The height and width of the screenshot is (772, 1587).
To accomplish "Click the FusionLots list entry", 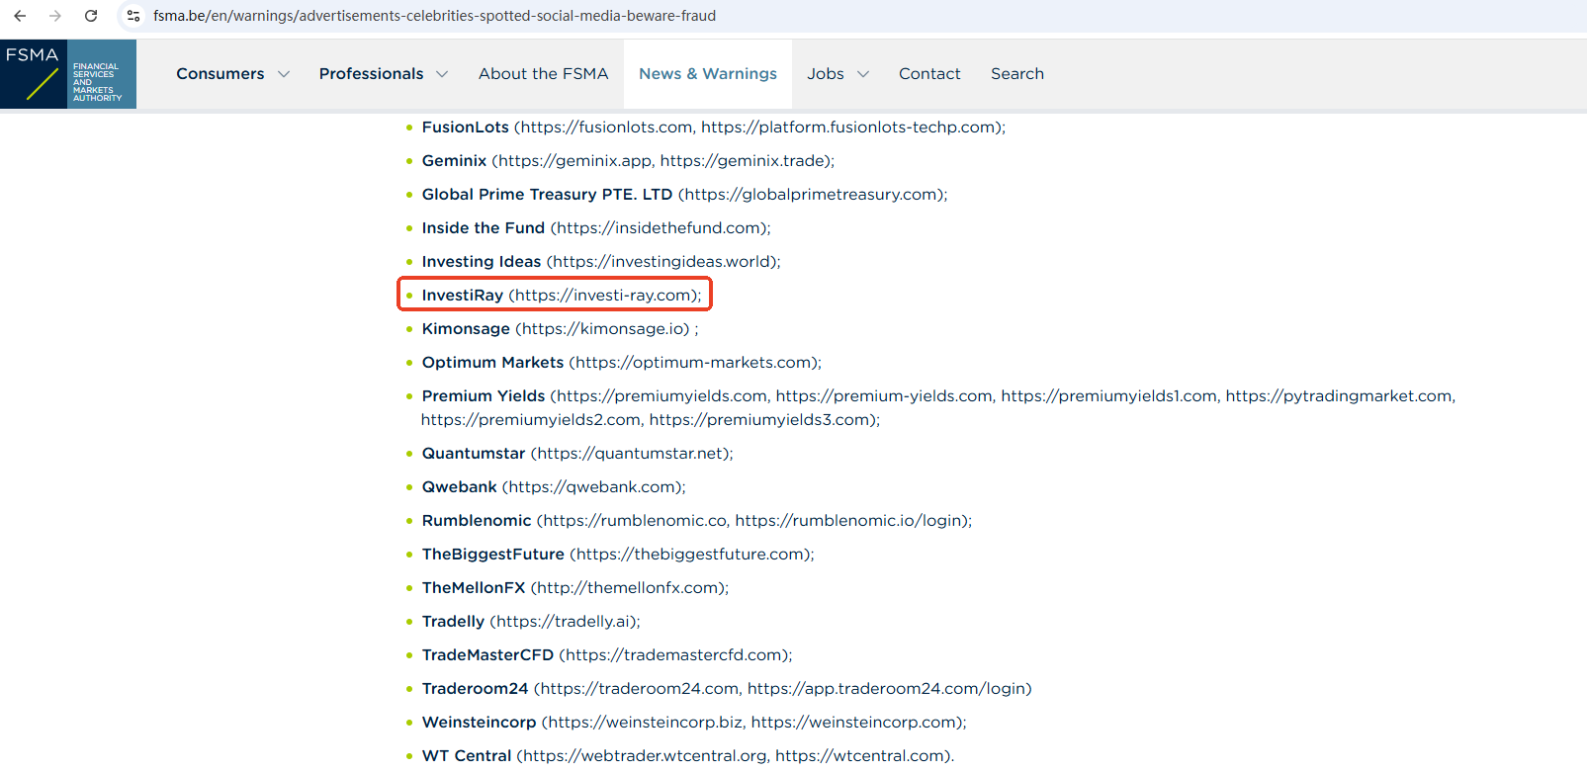I will 465,128.
